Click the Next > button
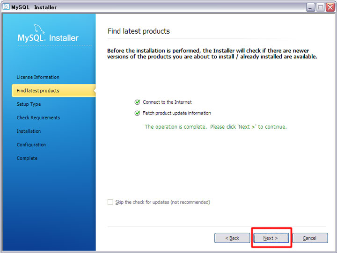The image size is (337, 253). coord(271,238)
